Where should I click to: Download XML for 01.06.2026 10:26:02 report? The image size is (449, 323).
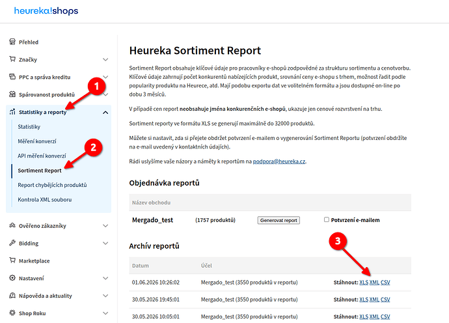pos(374,283)
